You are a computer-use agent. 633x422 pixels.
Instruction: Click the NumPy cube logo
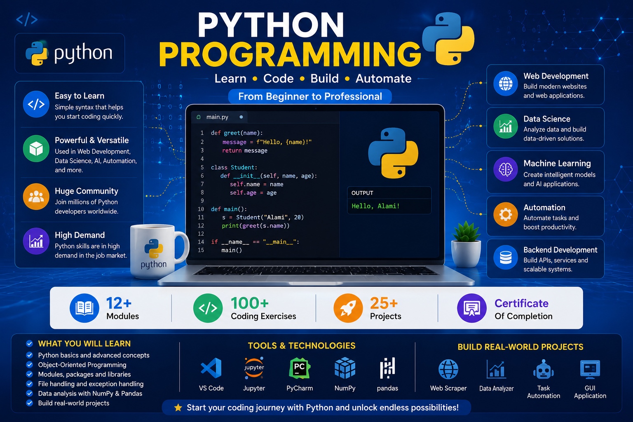point(345,368)
